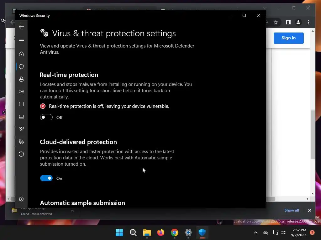The height and width of the screenshot is (240, 321).
Task: Open the hamburger navigation menu
Action: tap(21, 39)
